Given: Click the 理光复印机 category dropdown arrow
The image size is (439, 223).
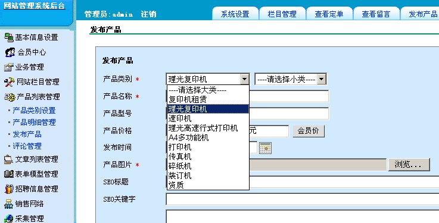Looking at the screenshot, I should click(x=245, y=79).
